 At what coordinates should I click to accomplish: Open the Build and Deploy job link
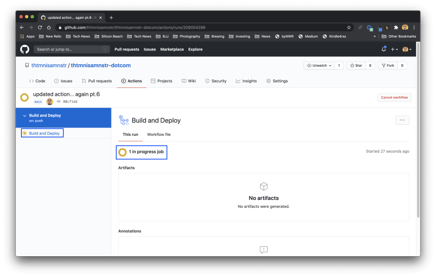(x=44, y=133)
